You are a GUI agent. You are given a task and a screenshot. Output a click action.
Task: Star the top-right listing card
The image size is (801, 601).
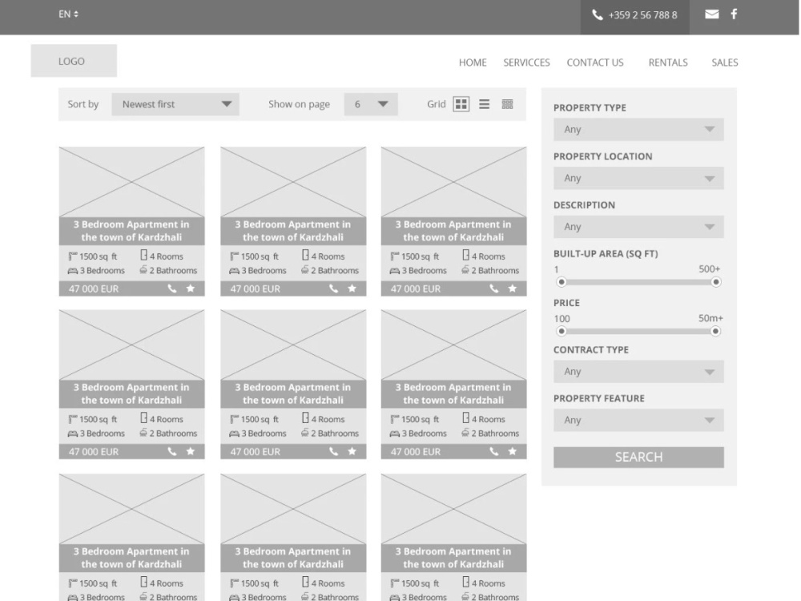pos(513,288)
